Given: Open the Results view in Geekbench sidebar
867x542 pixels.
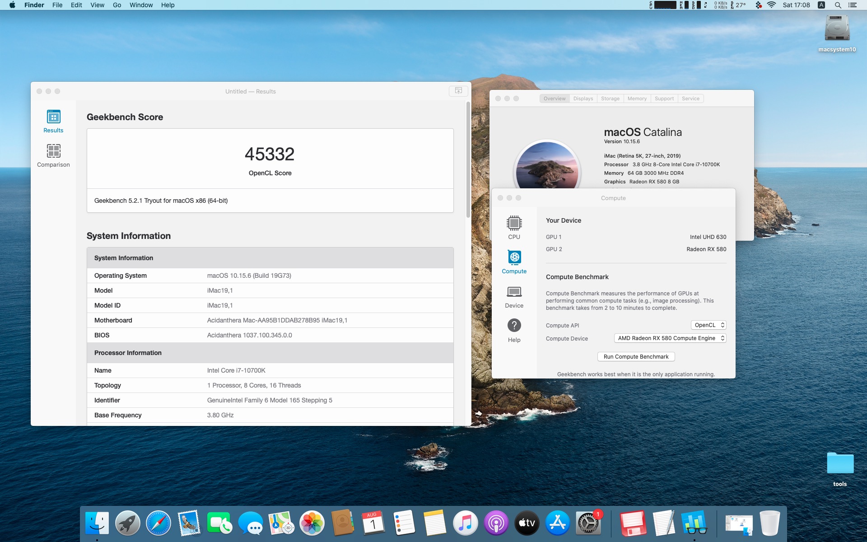Looking at the screenshot, I should coord(53,121).
